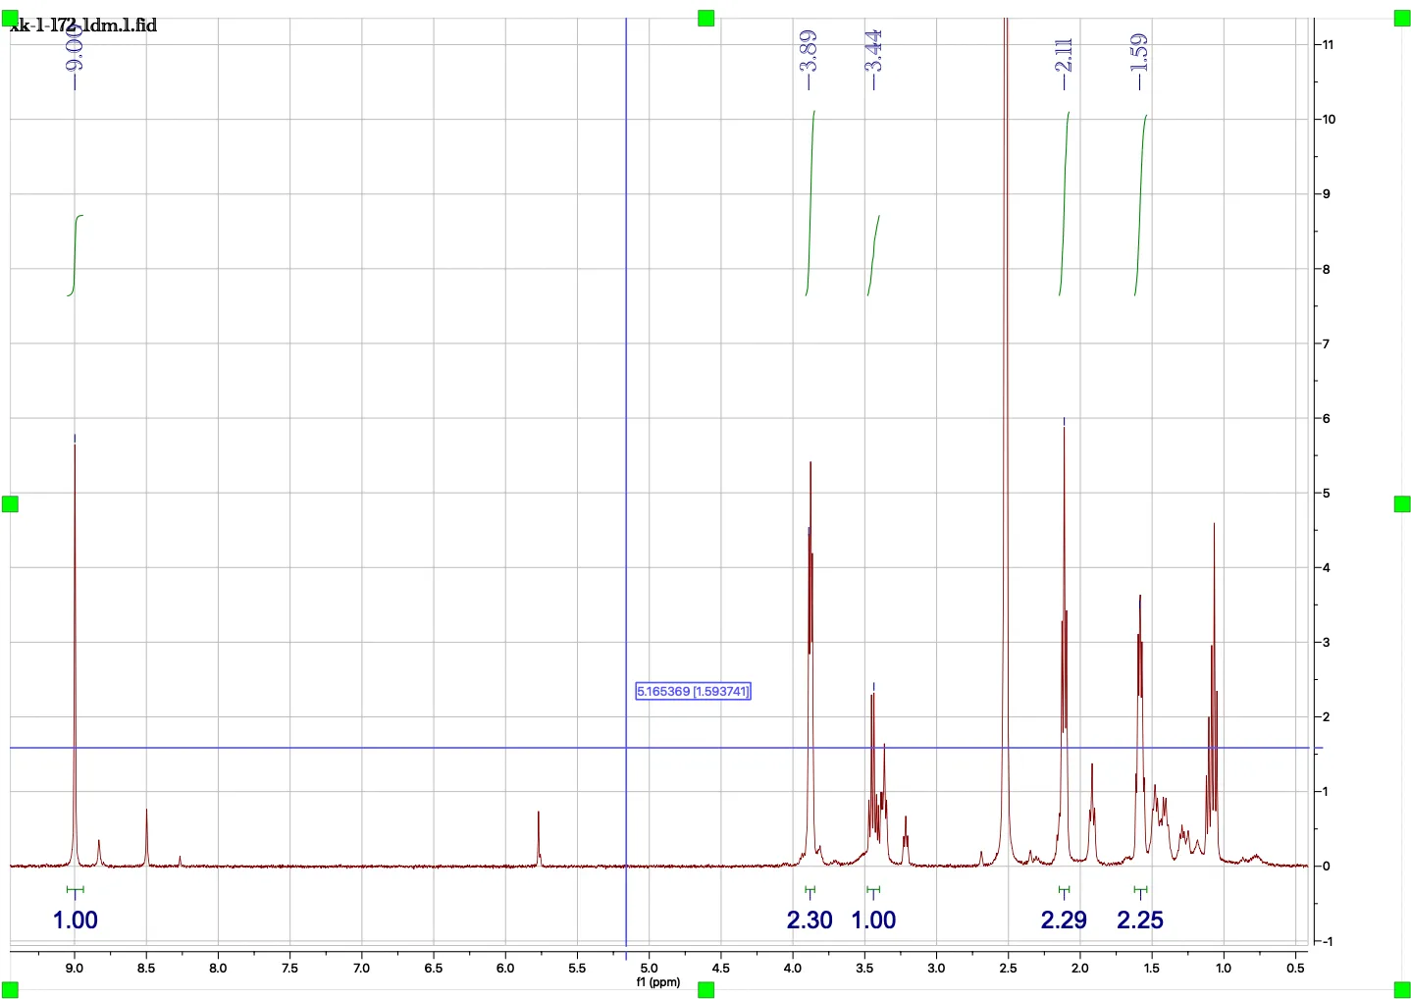Select the 2.25 integral value
This screenshot has height=999, width=1411.
1140,920
